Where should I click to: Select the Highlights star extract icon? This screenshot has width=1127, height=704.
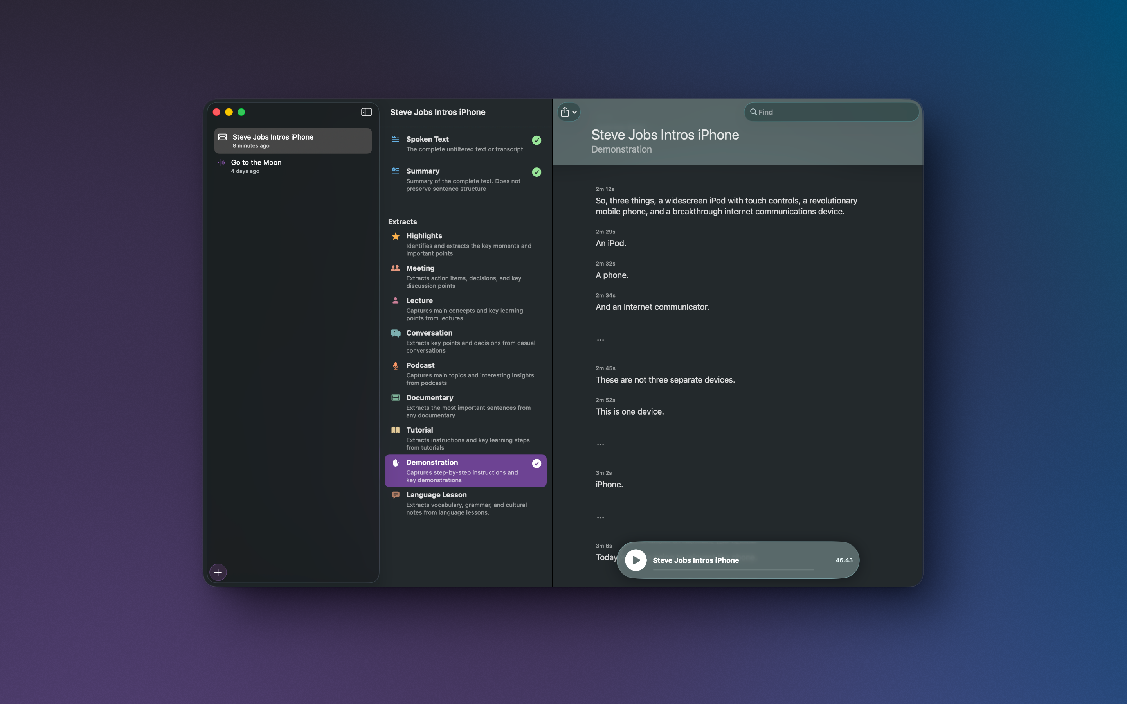[395, 237]
